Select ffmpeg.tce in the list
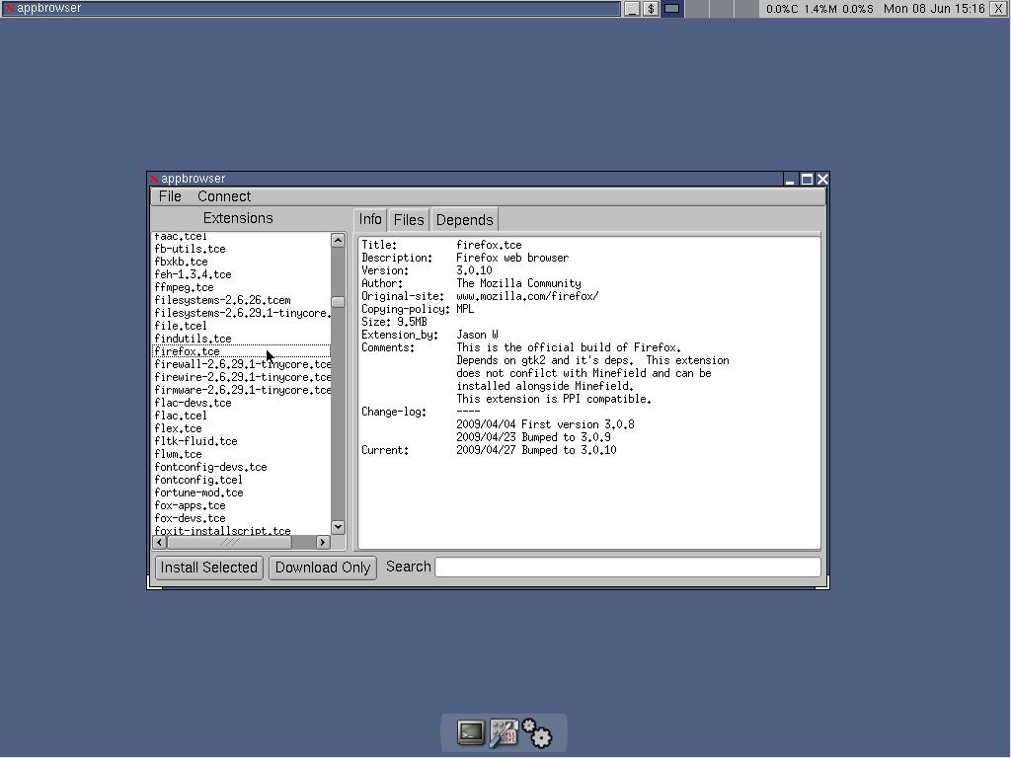Screen dimensions: 1011x758 click(x=241, y=287)
